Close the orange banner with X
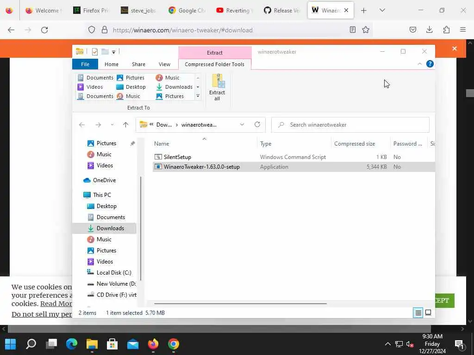The image size is (474, 355). click(x=455, y=48)
